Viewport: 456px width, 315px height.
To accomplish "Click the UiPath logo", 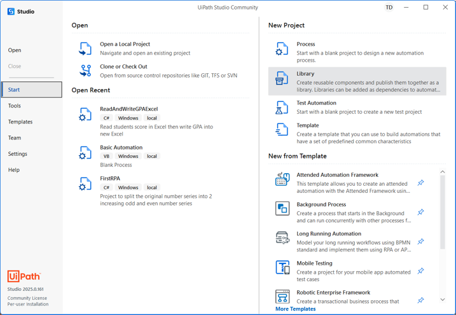I will click(24, 276).
